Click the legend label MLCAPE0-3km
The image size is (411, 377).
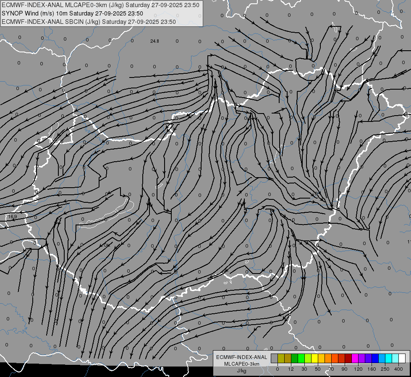pyautogui.click(x=242, y=364)
